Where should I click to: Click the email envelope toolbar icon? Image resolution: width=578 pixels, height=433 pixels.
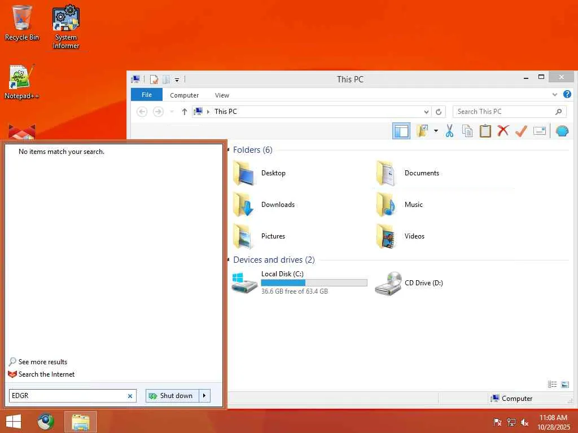click(x=539, y=131)
